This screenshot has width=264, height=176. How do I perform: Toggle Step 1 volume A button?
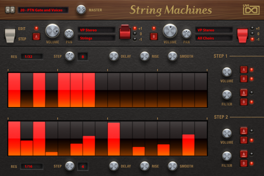(x=244, y=70)
